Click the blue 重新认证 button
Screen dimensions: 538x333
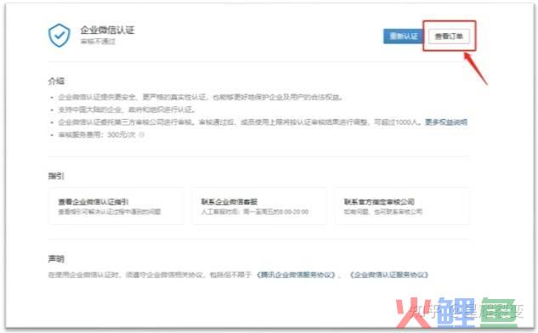click(x=403, y=36)
